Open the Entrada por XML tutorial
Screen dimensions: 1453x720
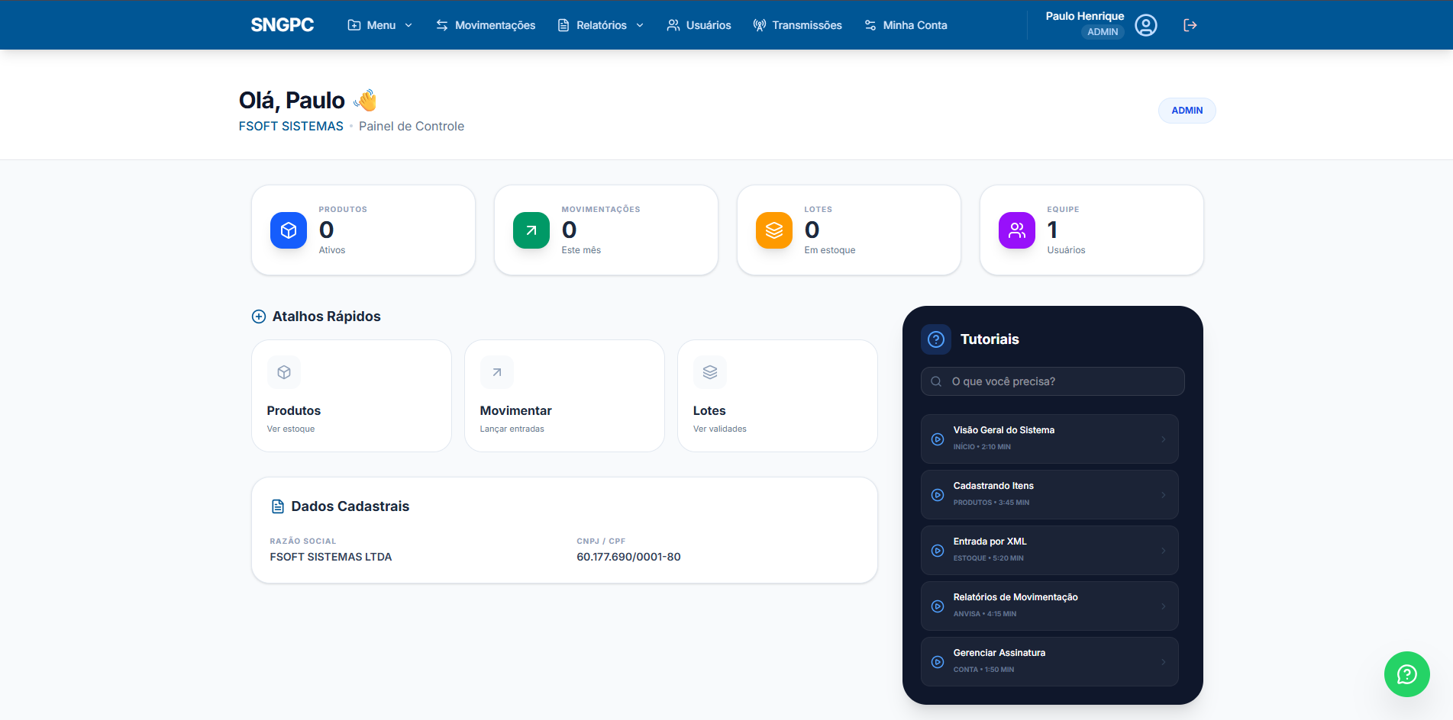click(1049, 550)
